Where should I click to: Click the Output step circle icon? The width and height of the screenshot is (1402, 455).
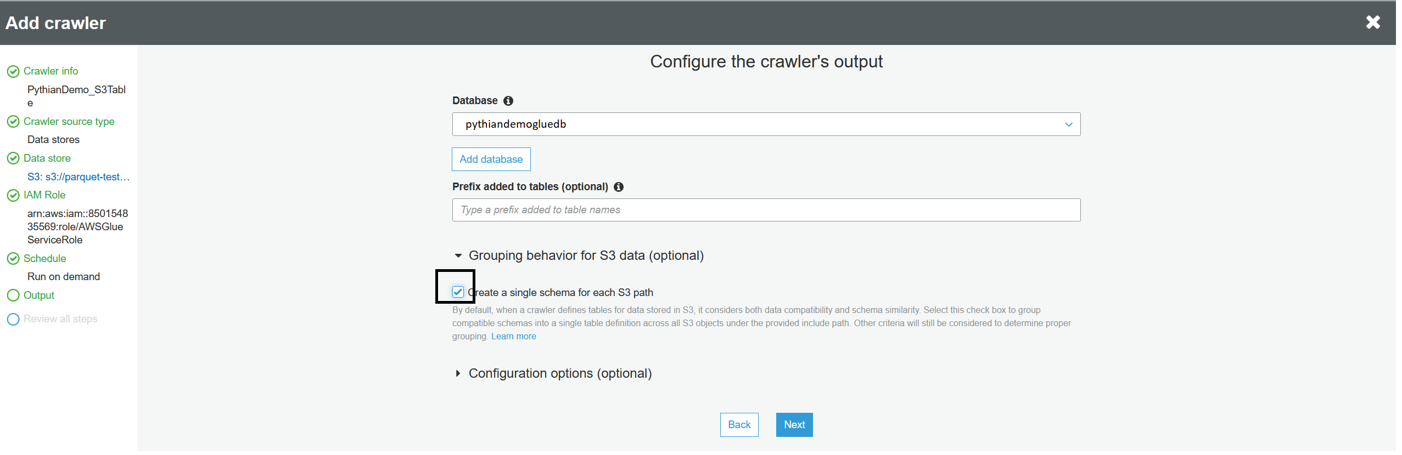(x=13, y=295)
